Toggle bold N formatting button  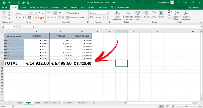tap(17, 17)
